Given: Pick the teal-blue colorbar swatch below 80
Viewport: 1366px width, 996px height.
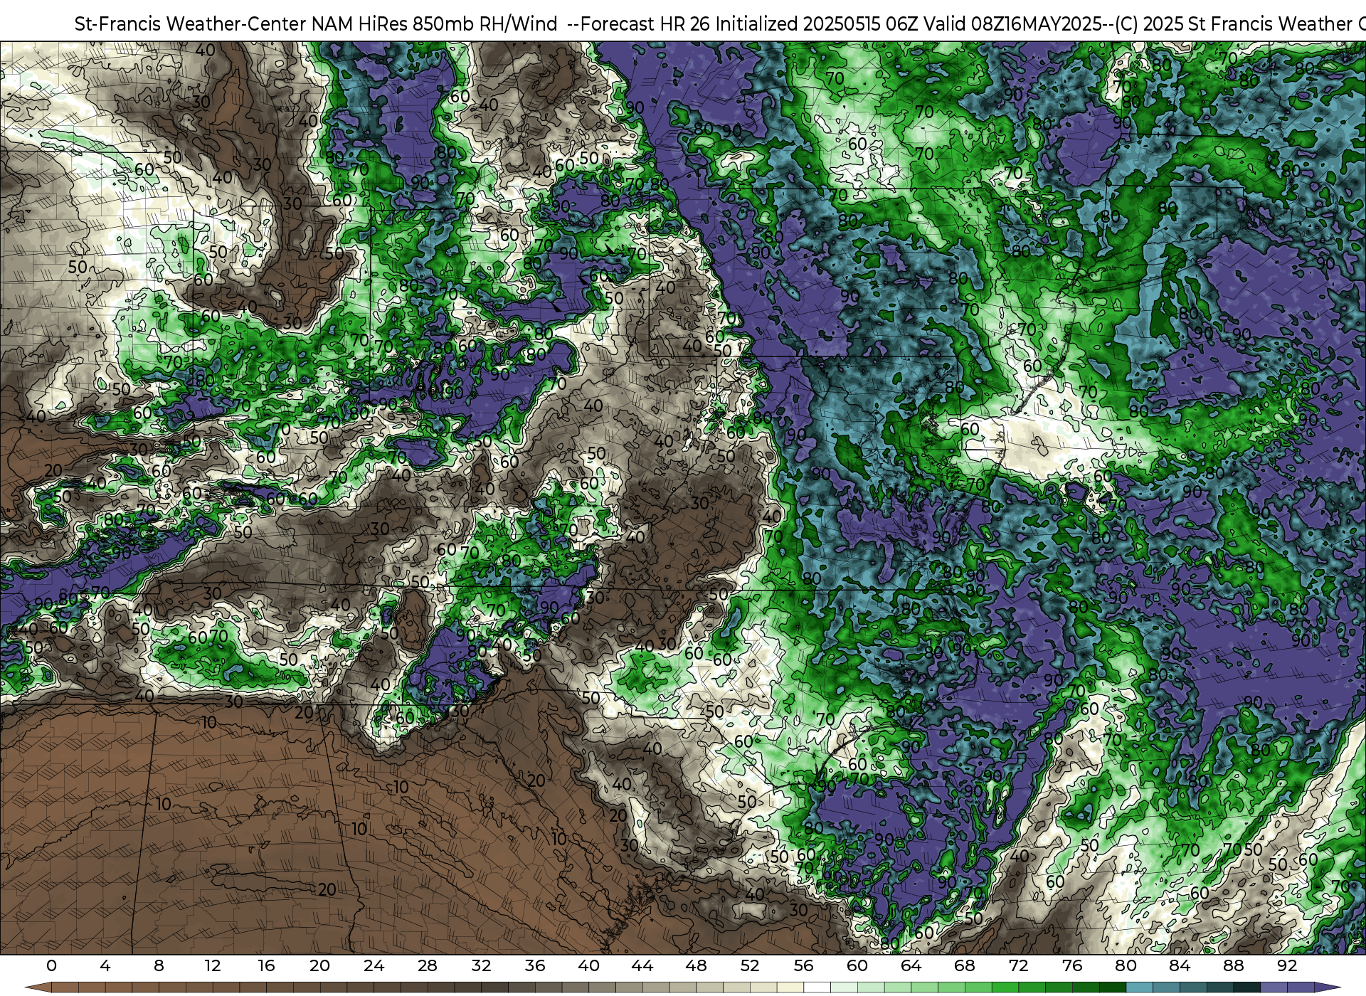Looking at the screenshot, I should [1139, 987].
